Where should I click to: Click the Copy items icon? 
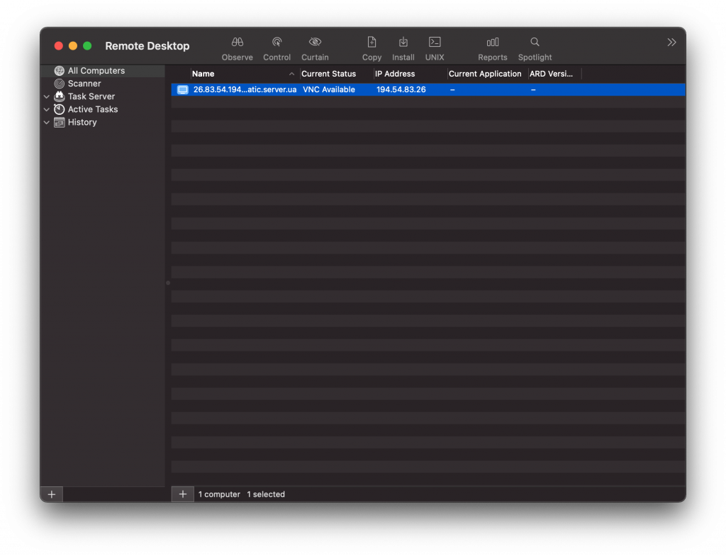pos(372,42)
